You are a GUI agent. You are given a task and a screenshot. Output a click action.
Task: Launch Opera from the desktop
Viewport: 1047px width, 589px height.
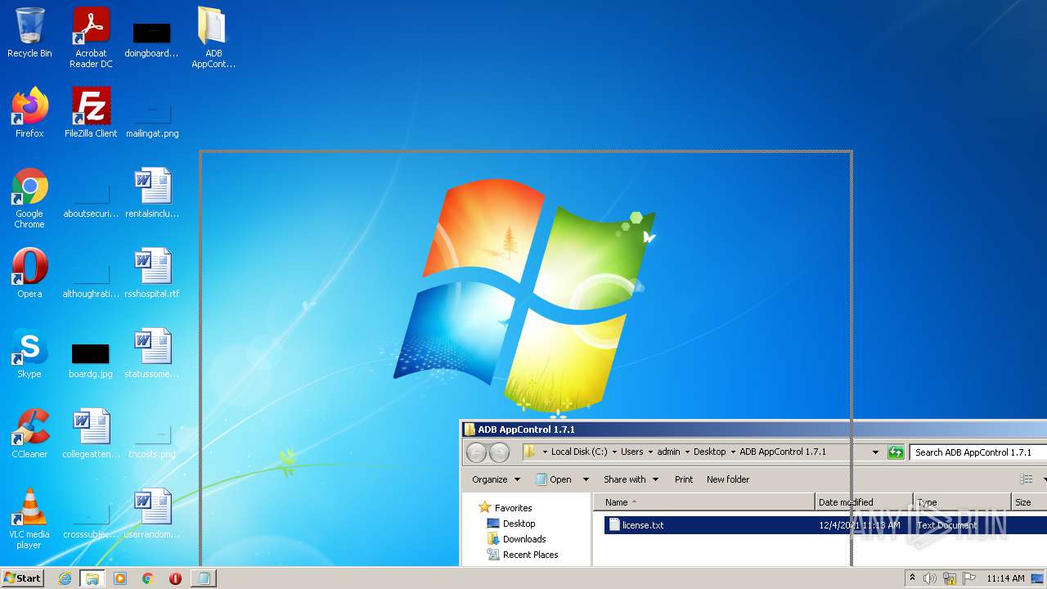[x=29, y=273]
